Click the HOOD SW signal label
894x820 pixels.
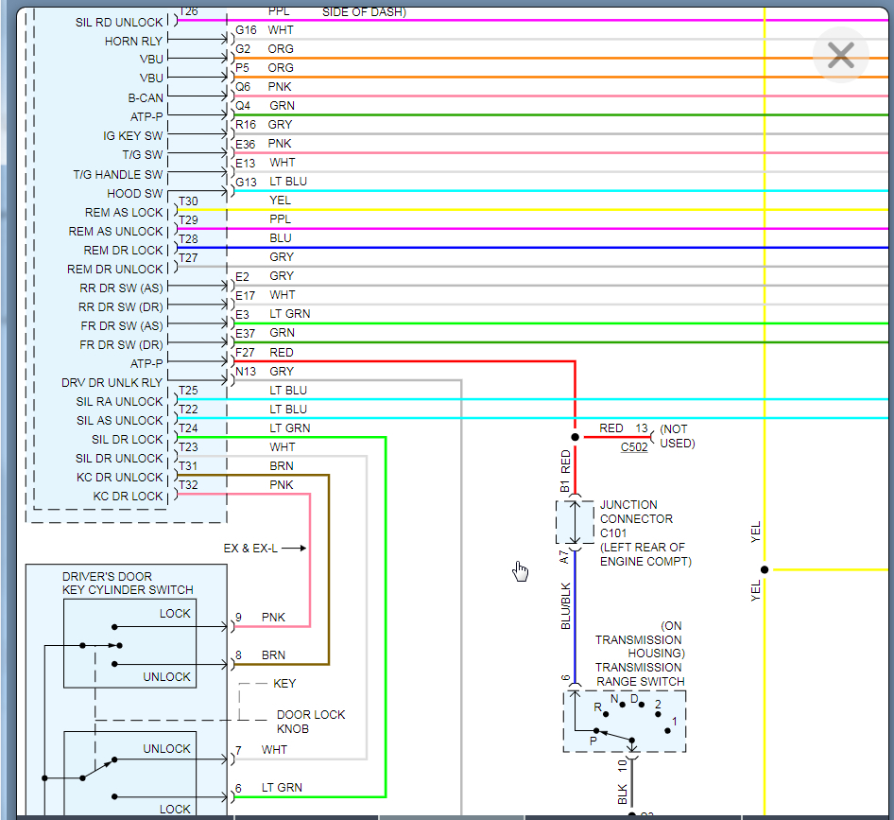pyautogui.click(x=134, y=194)
